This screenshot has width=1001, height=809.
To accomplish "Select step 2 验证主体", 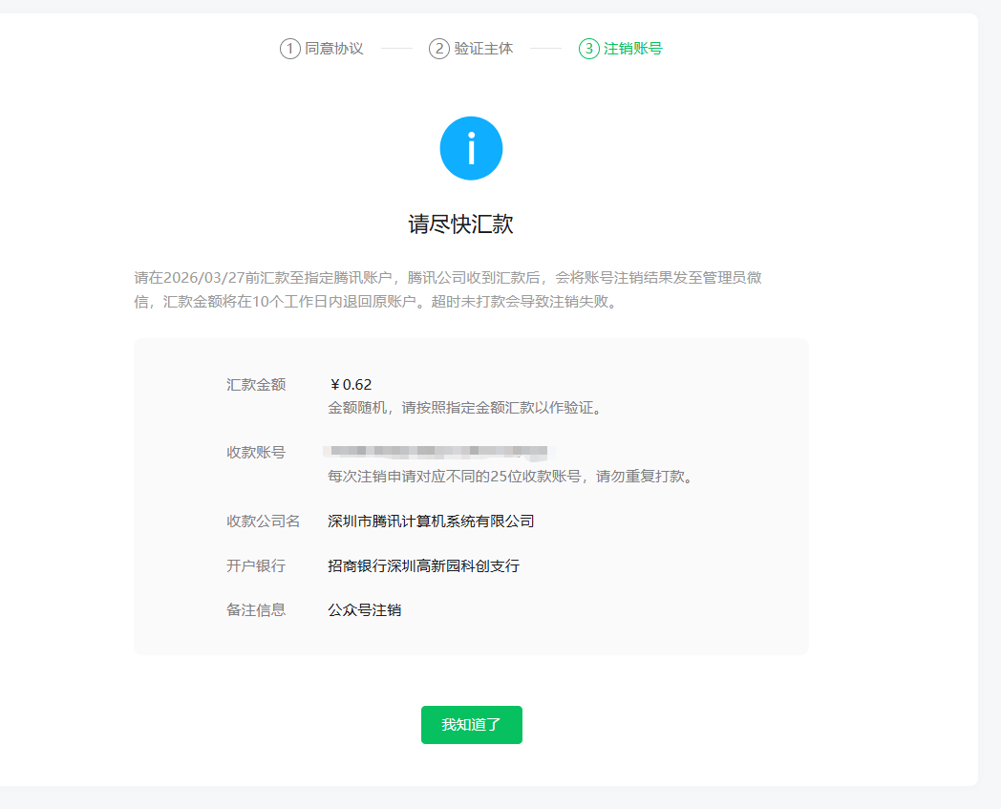I will [x=471, y=49].
